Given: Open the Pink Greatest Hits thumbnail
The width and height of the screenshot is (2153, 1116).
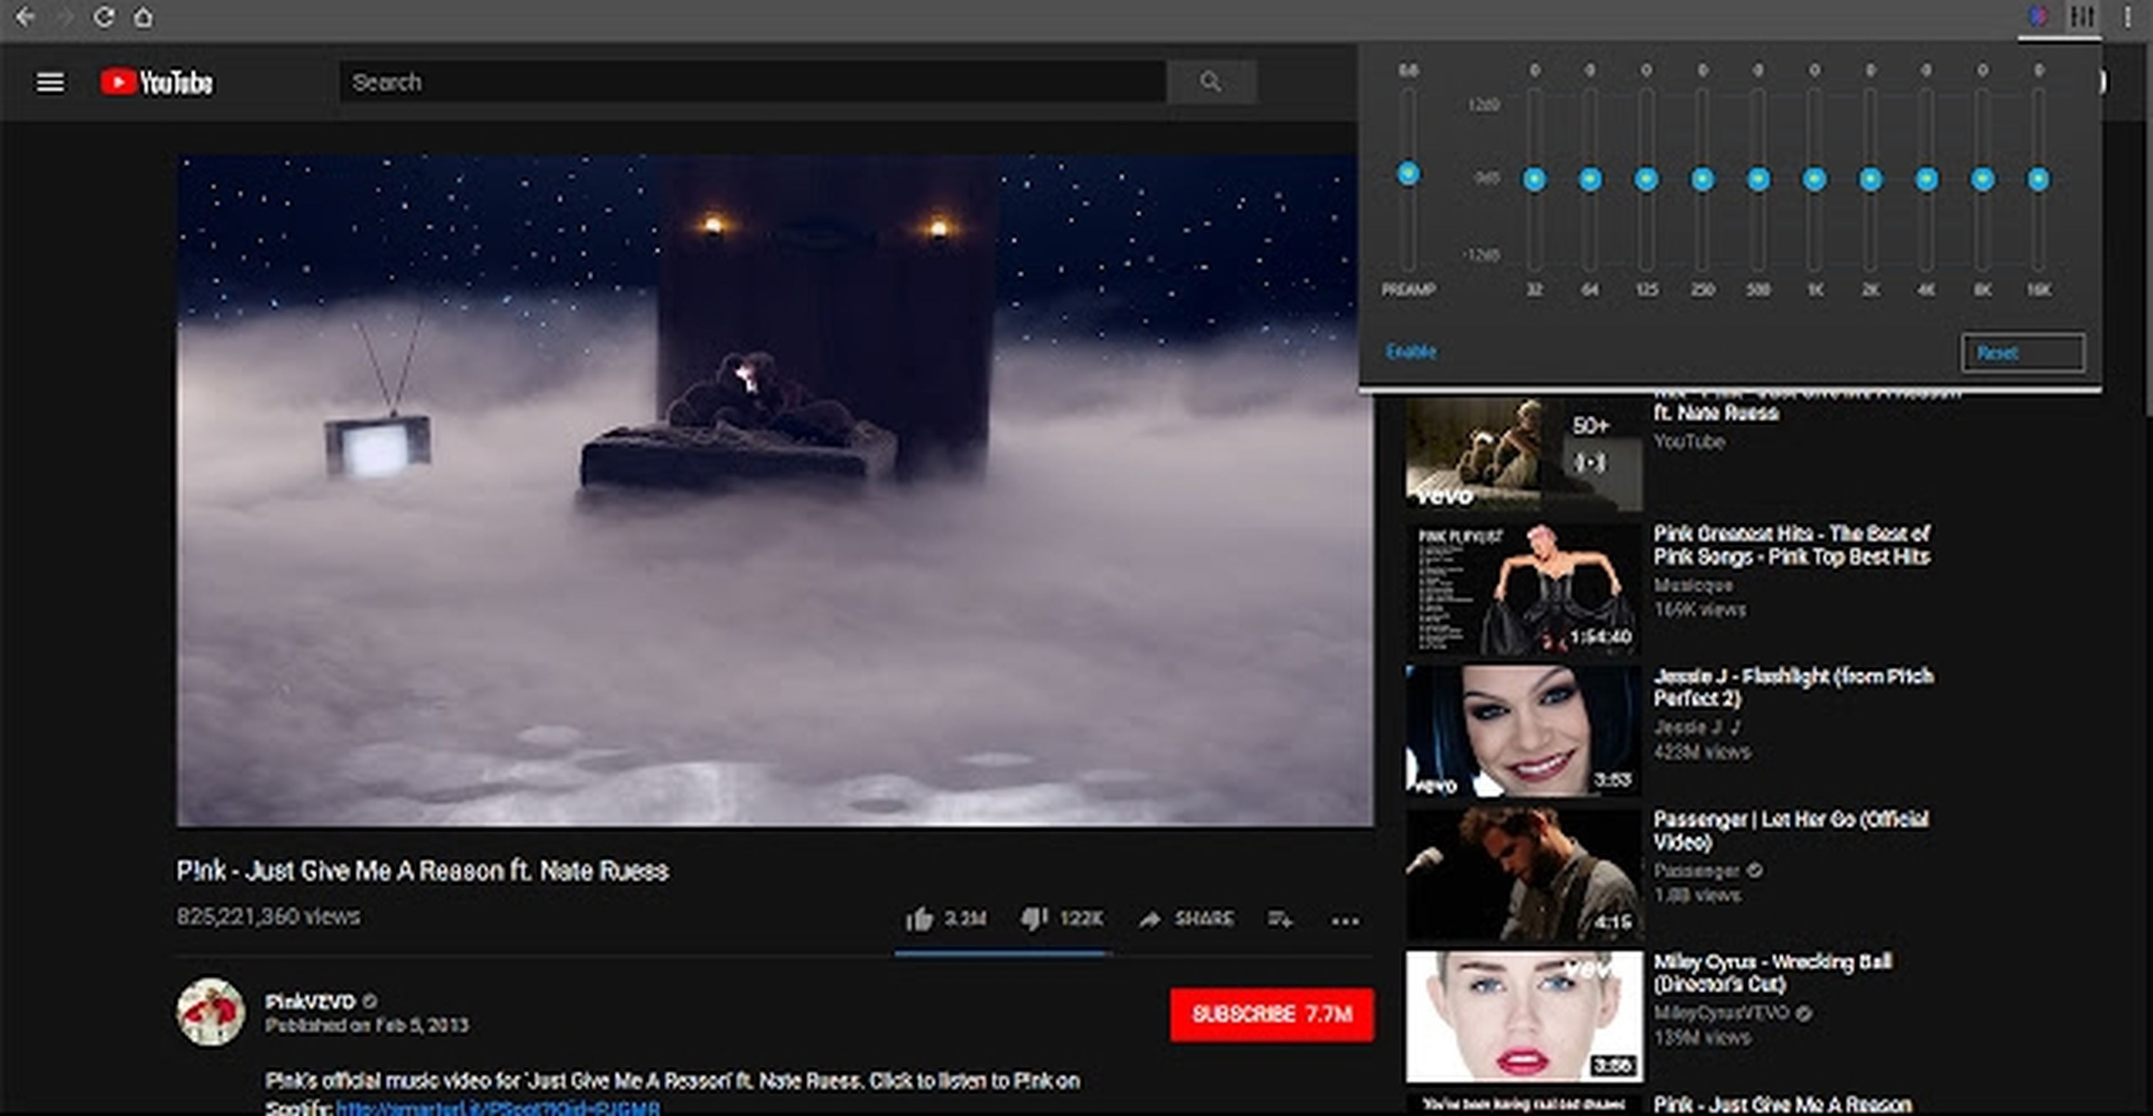Looking at the screenshot, I should [x=1524, y=589].
